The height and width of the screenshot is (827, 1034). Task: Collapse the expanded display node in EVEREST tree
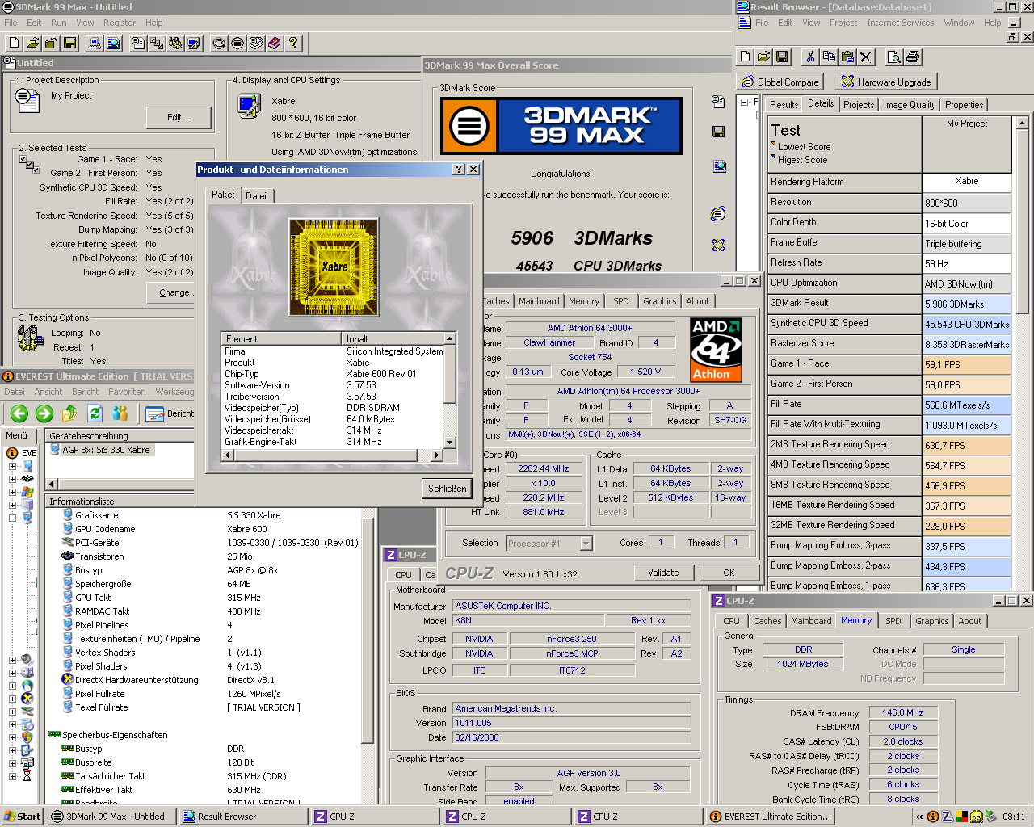tap(12, 518)
